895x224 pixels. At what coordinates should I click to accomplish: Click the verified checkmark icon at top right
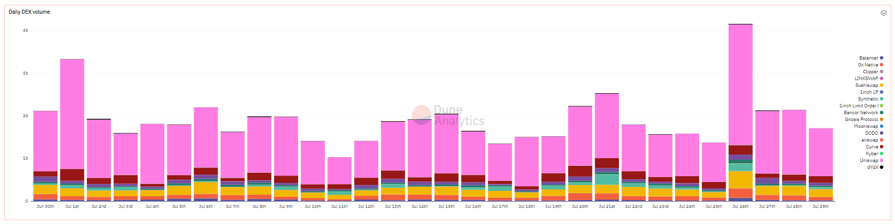point(883,13)
